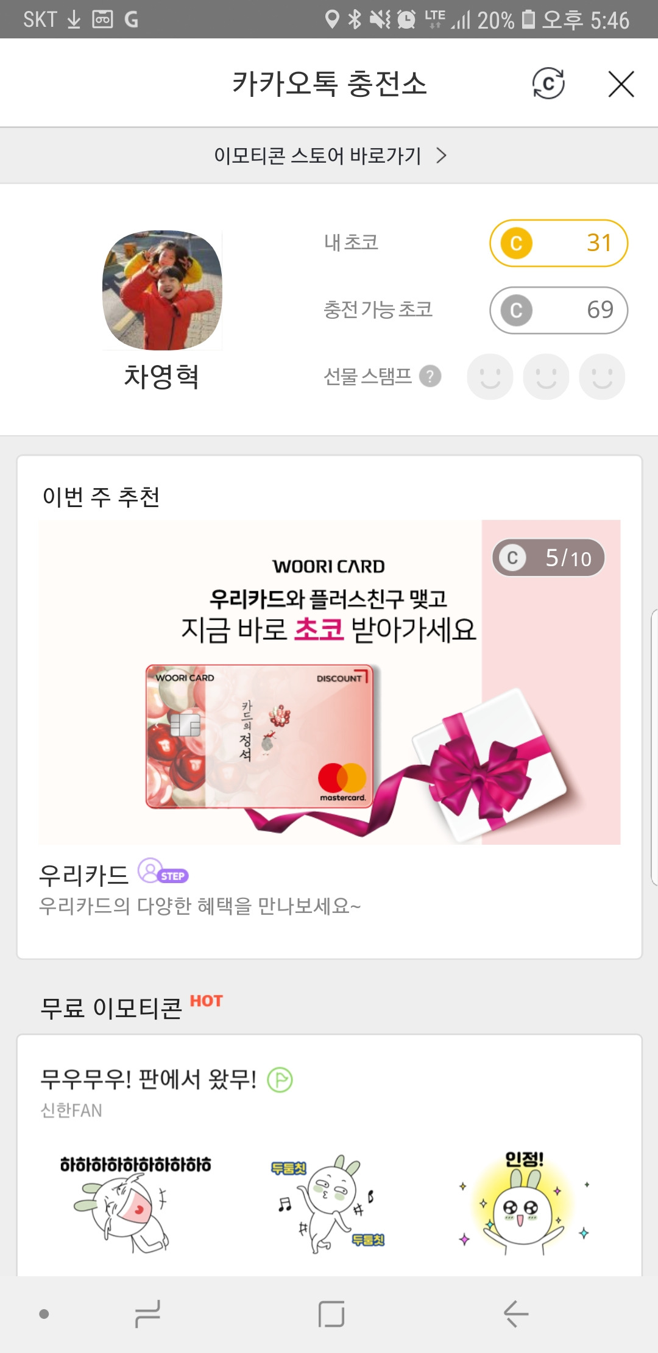Select the first gift stamp smiley
This screenshot has width=658, height=1353.
(x=490, y=377)
